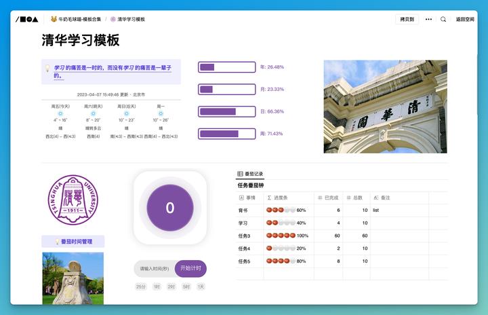
Task: Click the 任务番茄钟 table title
Action: click(251, 185)
